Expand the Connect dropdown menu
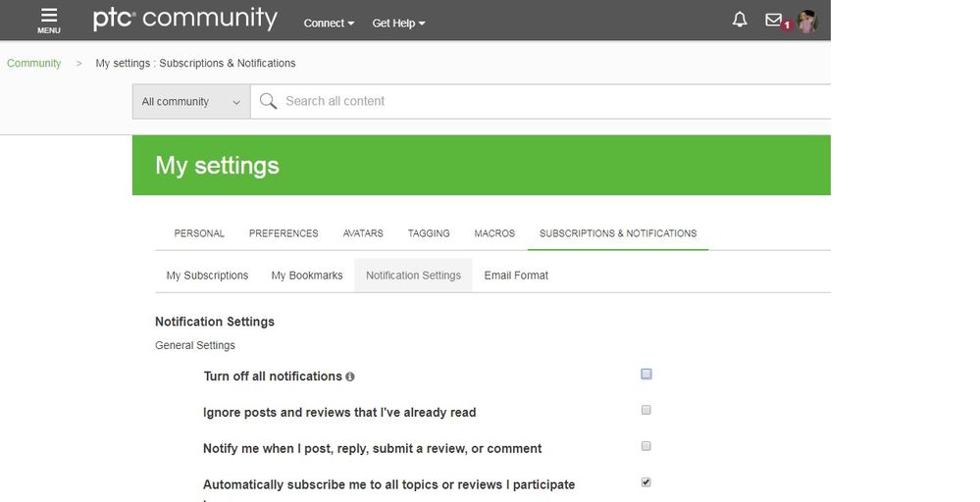This screenshot has width=980, height=502. [329, 24]
